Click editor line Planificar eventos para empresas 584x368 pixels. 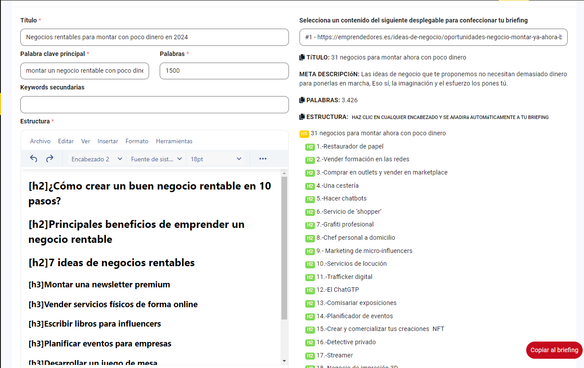point(100,344)
